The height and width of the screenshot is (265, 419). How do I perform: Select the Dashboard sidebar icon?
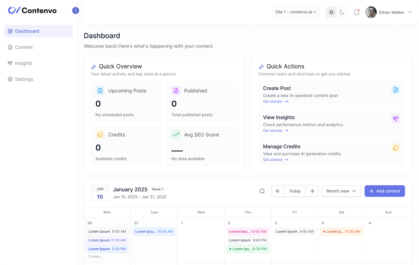(10, 31)
